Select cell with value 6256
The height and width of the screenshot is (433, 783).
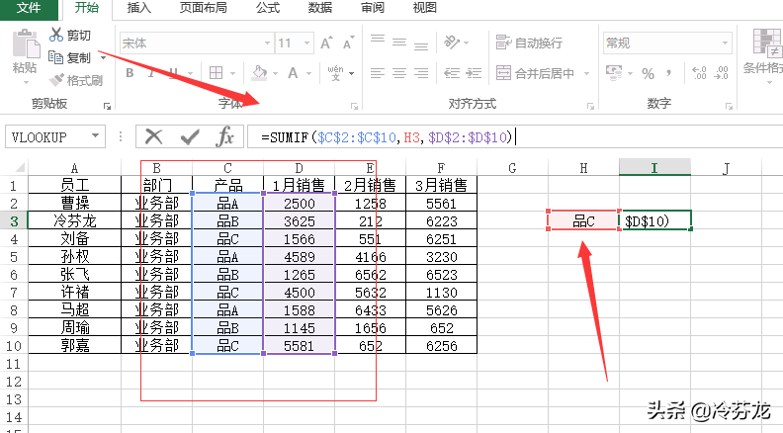pyautogui.click(x=442, y=345)
